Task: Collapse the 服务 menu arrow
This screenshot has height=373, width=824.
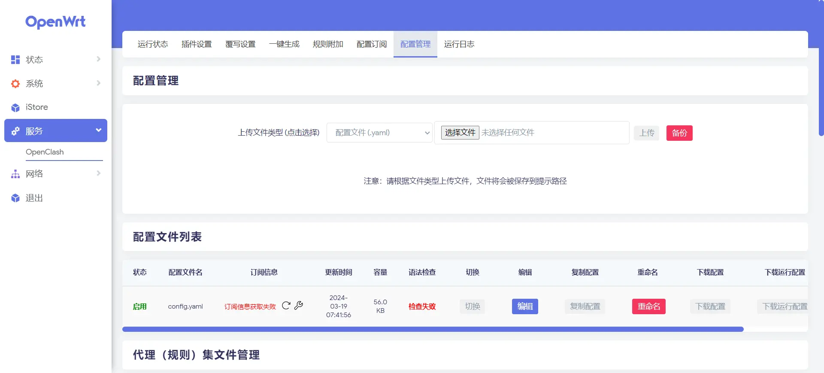Action: [x=98, y=130]
